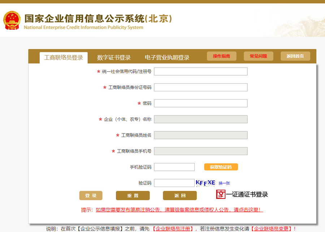This screenshot has height=232, width=325.
Task: Switch to the 数字证书登录 tab
Action: click(x=114, y=58)
